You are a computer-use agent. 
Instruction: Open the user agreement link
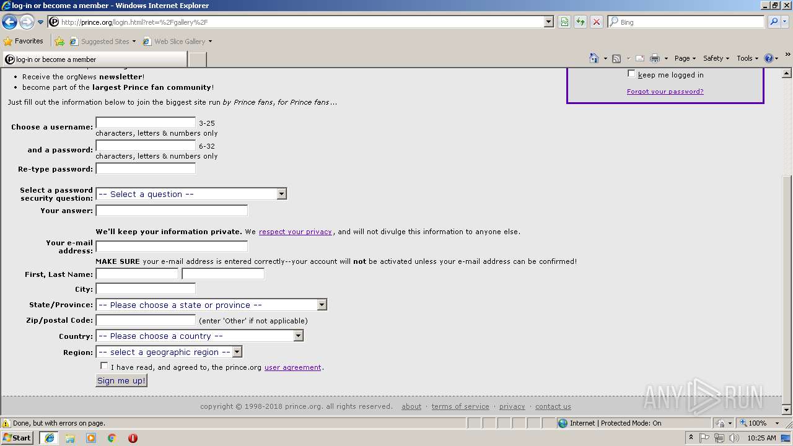tap(293, 367)
